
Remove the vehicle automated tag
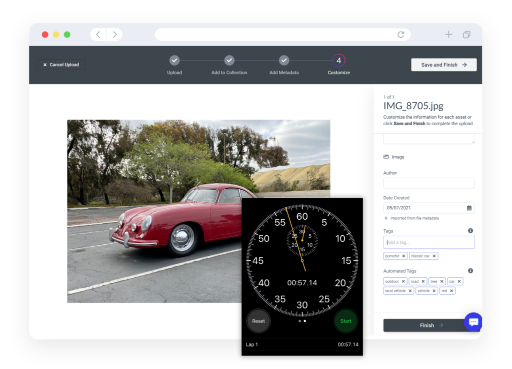[x=434, y=290]
